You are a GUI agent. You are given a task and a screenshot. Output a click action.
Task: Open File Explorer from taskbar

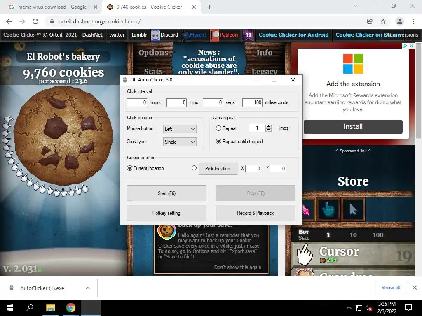tap(50, 308)
